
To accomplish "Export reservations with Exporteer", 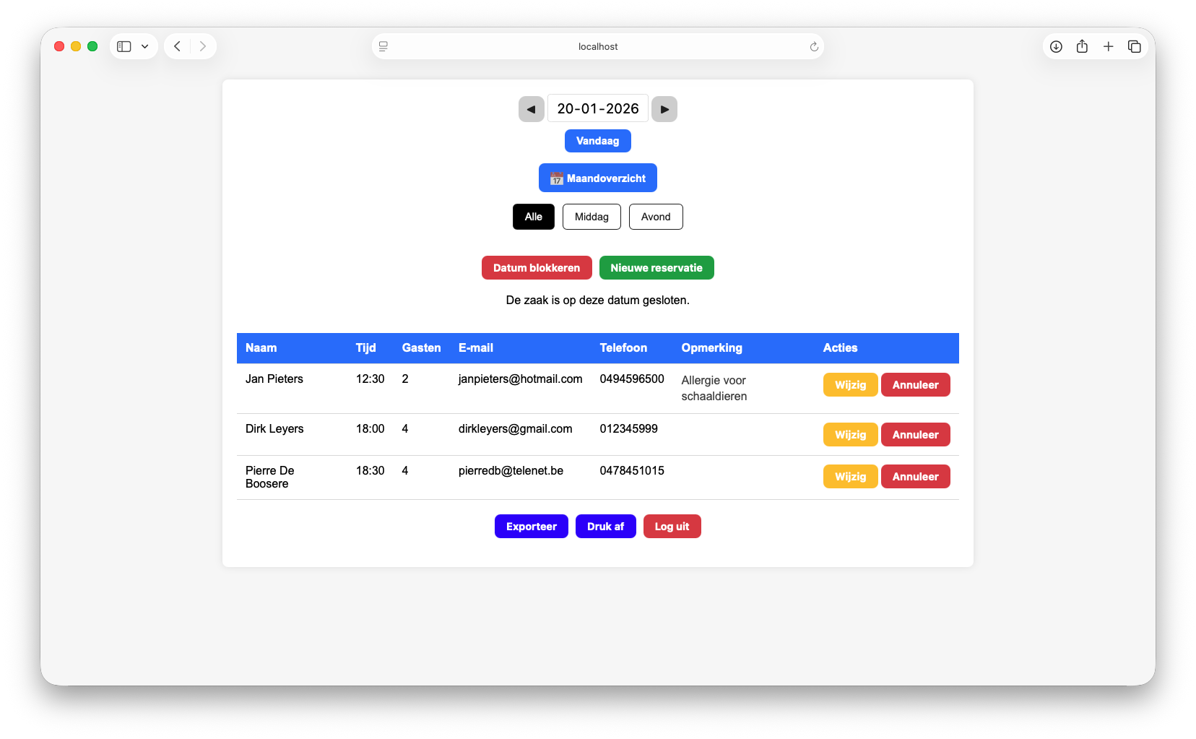I will click(531, 527).
